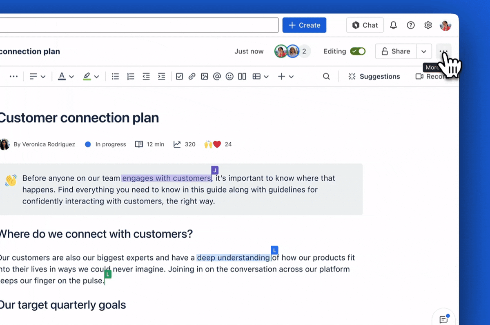Screen dimensions: 490x325
Task: Open notifications bell
Action: [x=393, y=25]
